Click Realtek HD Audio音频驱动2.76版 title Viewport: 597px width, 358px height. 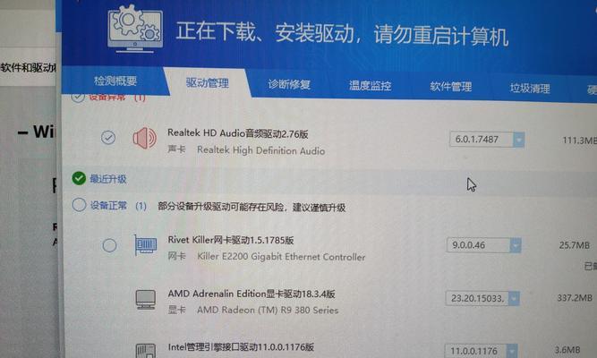coord(238,133)
